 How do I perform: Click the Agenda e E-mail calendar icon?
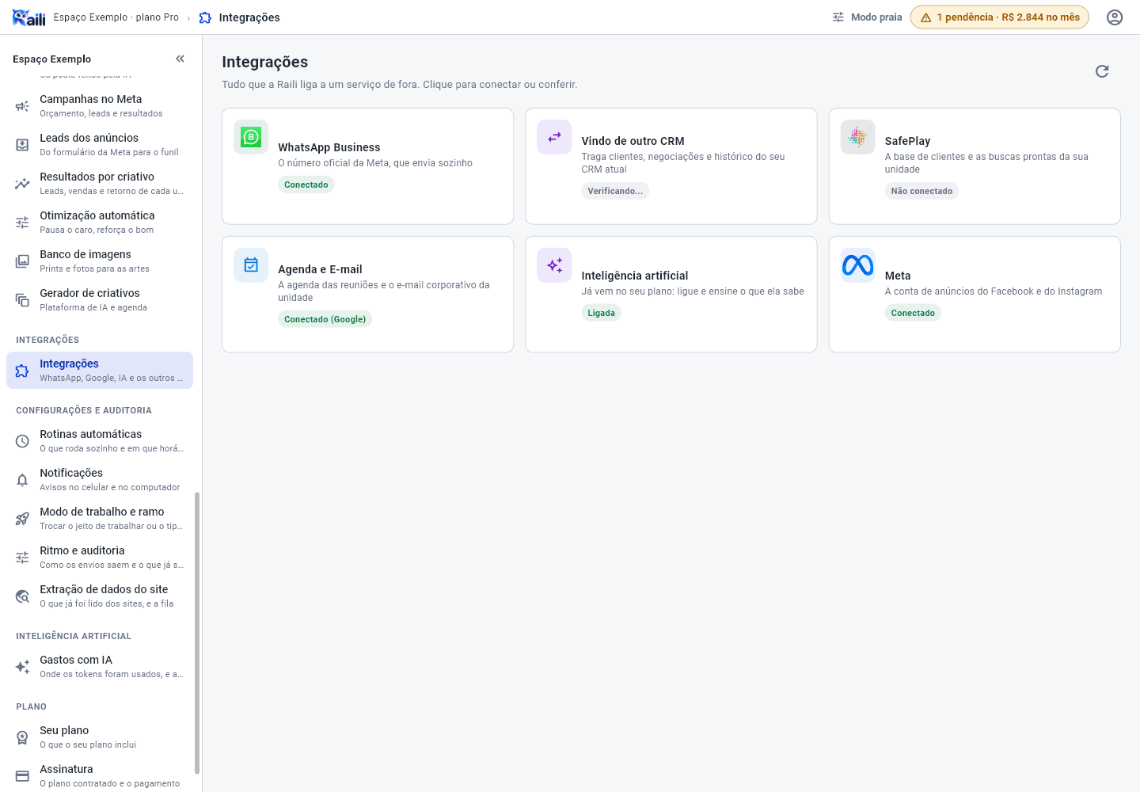pos(251,265)
